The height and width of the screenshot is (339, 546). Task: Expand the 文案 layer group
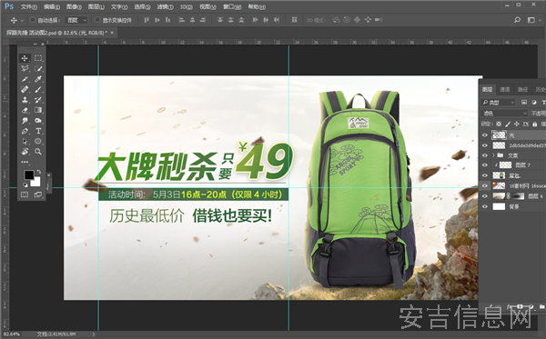(x=493, y=155)
